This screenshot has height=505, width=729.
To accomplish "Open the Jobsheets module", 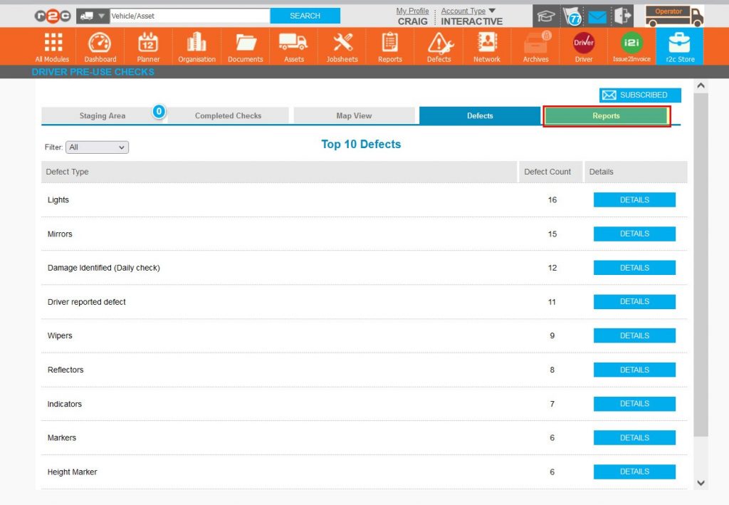I will click(x=341, y=45).
